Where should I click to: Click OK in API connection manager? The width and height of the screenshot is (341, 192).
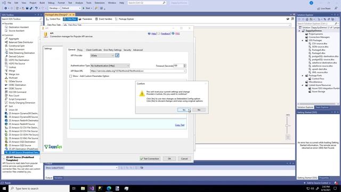click(x=169, y=159)
